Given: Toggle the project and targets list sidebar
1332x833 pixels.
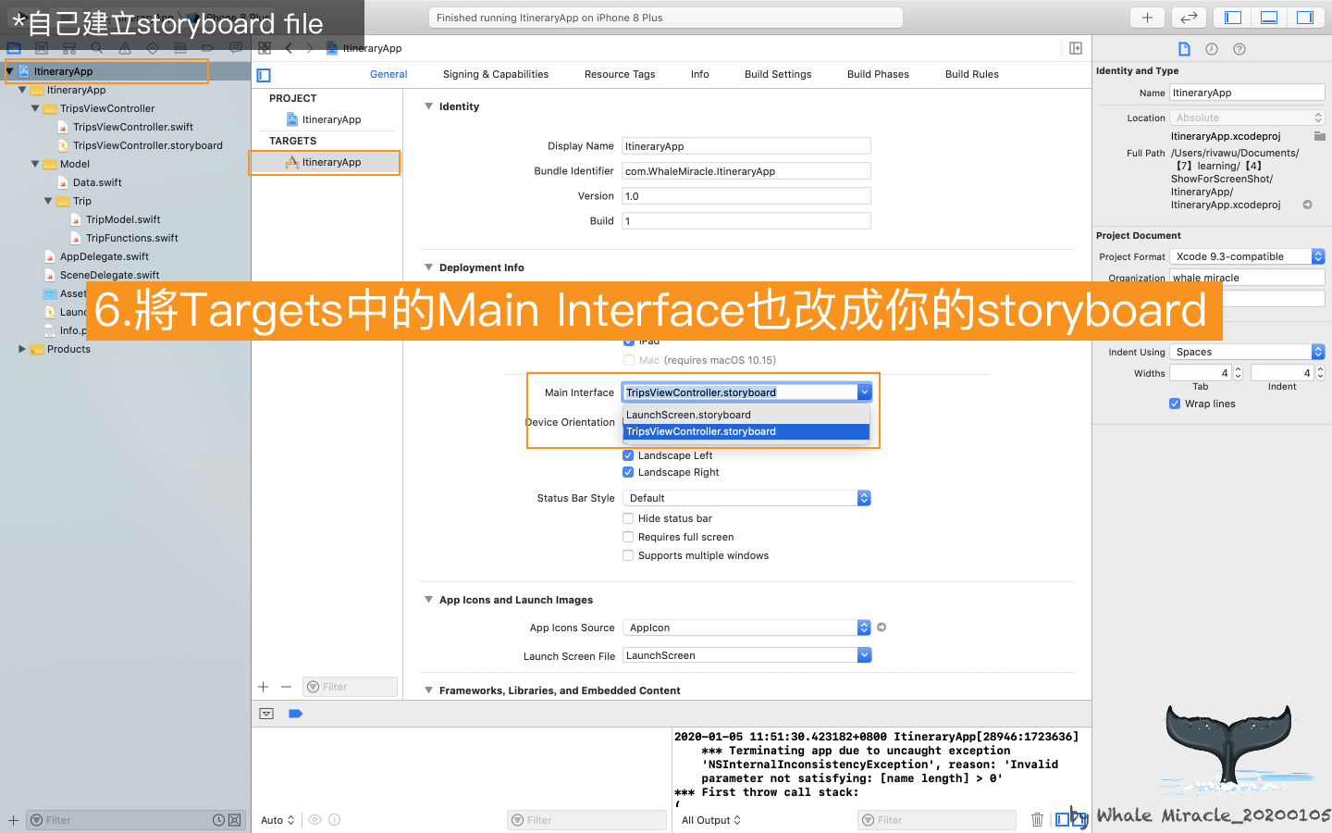Looking at the screenshot, I should click(264, 75).
